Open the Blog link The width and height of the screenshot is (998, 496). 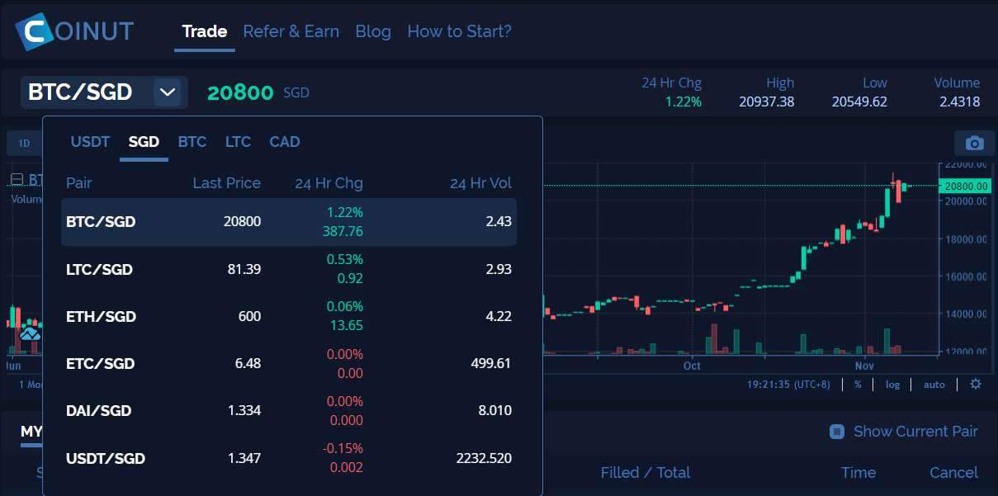pos(373,31)
